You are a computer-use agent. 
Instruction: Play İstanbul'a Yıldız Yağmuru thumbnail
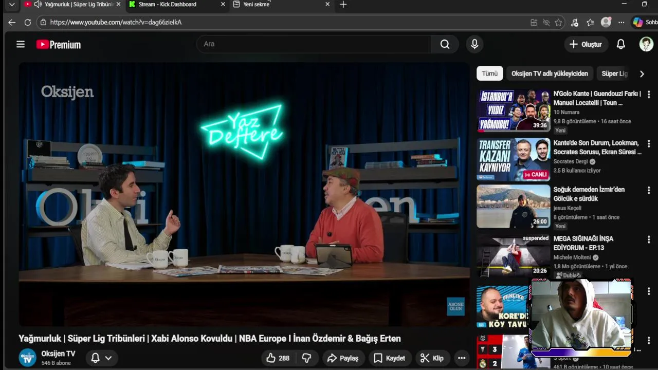click(513, 110)
